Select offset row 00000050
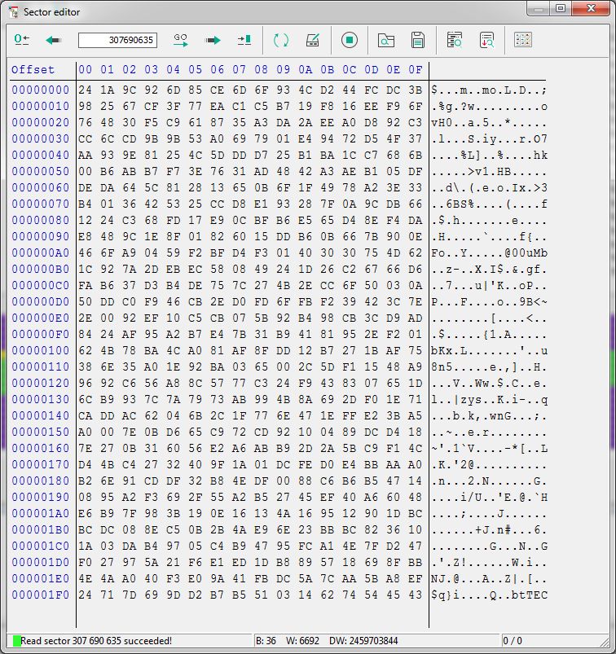The height and width of the screenshot is (654, 616). tap(41, 171)
